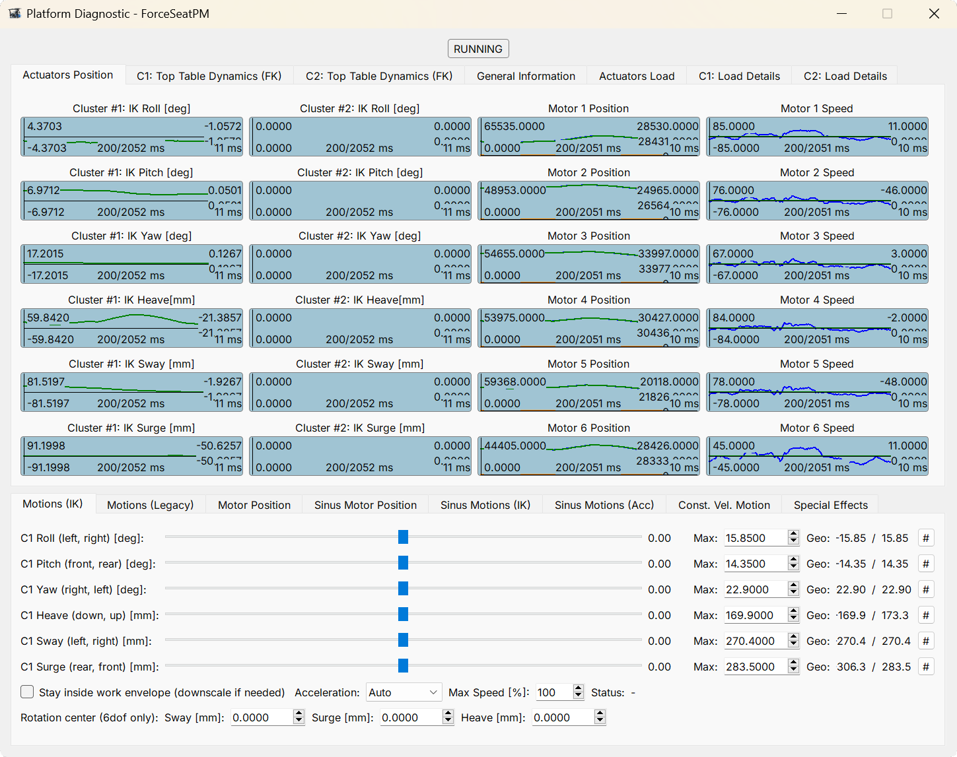Switch to General Information tab
Image resolution: width=957 pixels, height=757 pixels.
click(526, 76)
